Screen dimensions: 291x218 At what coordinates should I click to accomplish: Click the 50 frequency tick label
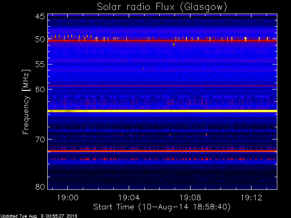[40, 40]
